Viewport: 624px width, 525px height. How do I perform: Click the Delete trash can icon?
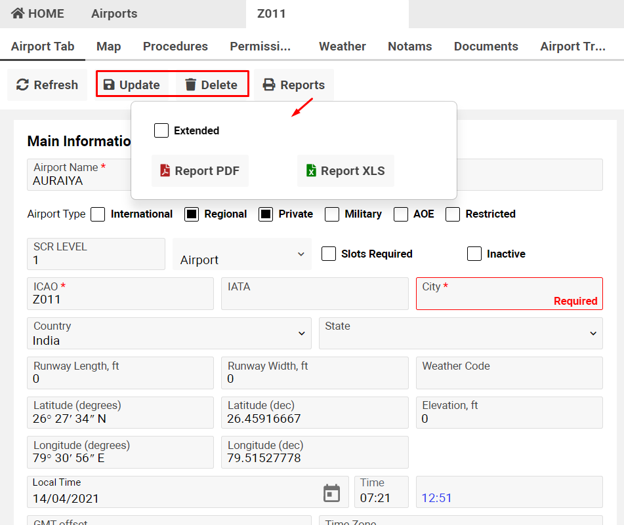pyautogui.click(x=190, y=85)
